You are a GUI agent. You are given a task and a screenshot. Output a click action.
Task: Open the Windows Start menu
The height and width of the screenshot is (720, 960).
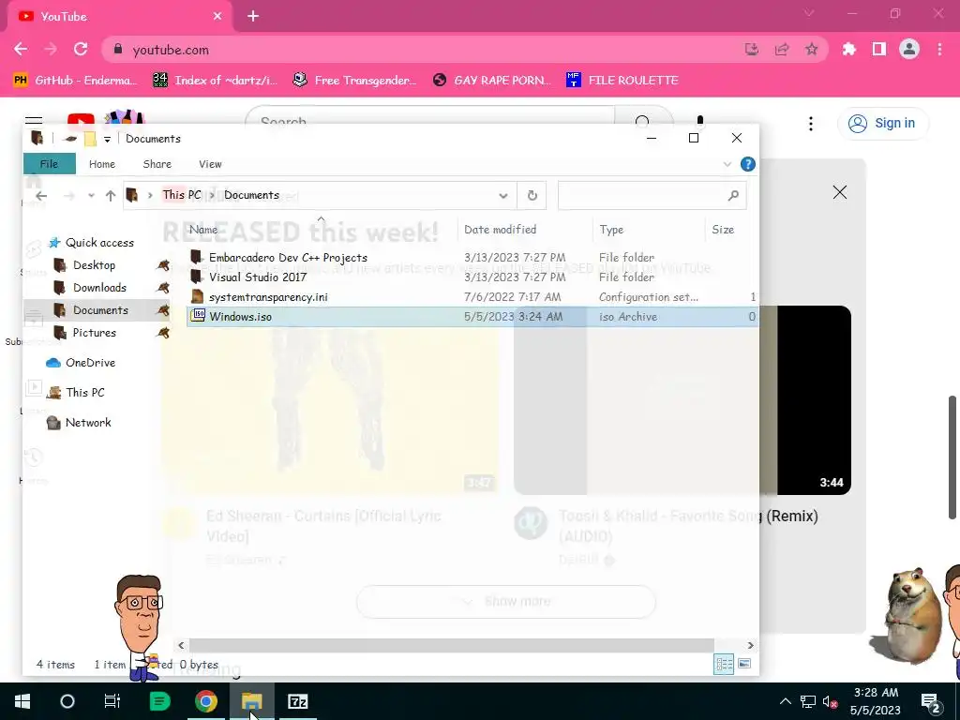pyautogui.click(x=22, y=701)
